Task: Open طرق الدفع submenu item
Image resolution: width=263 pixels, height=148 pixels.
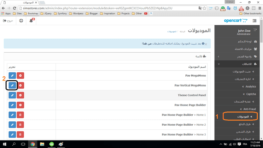Action: (237, 124)
